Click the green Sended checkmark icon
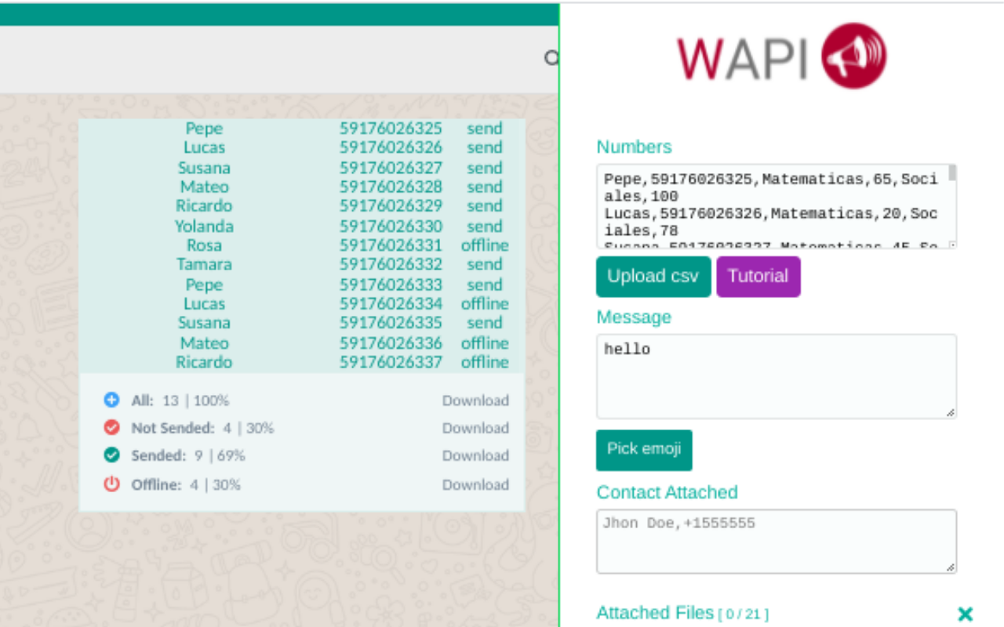 111,455
